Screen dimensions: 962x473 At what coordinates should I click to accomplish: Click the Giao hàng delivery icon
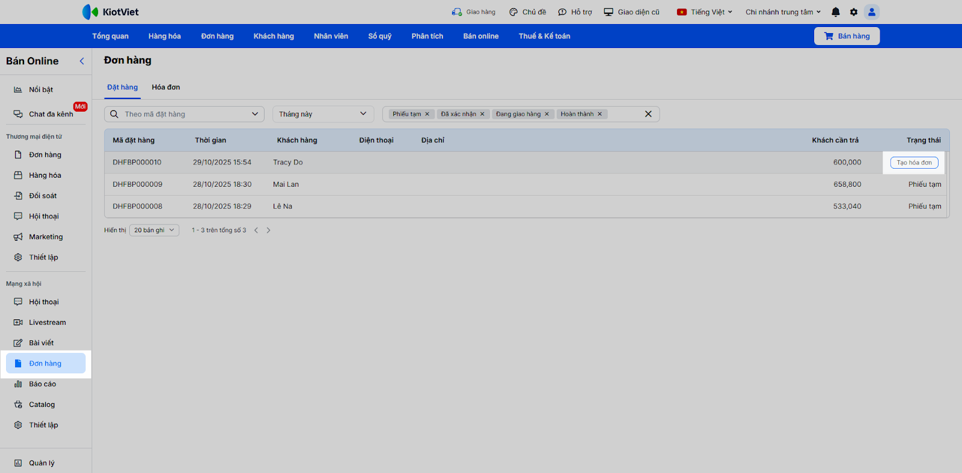pos(457,12)
